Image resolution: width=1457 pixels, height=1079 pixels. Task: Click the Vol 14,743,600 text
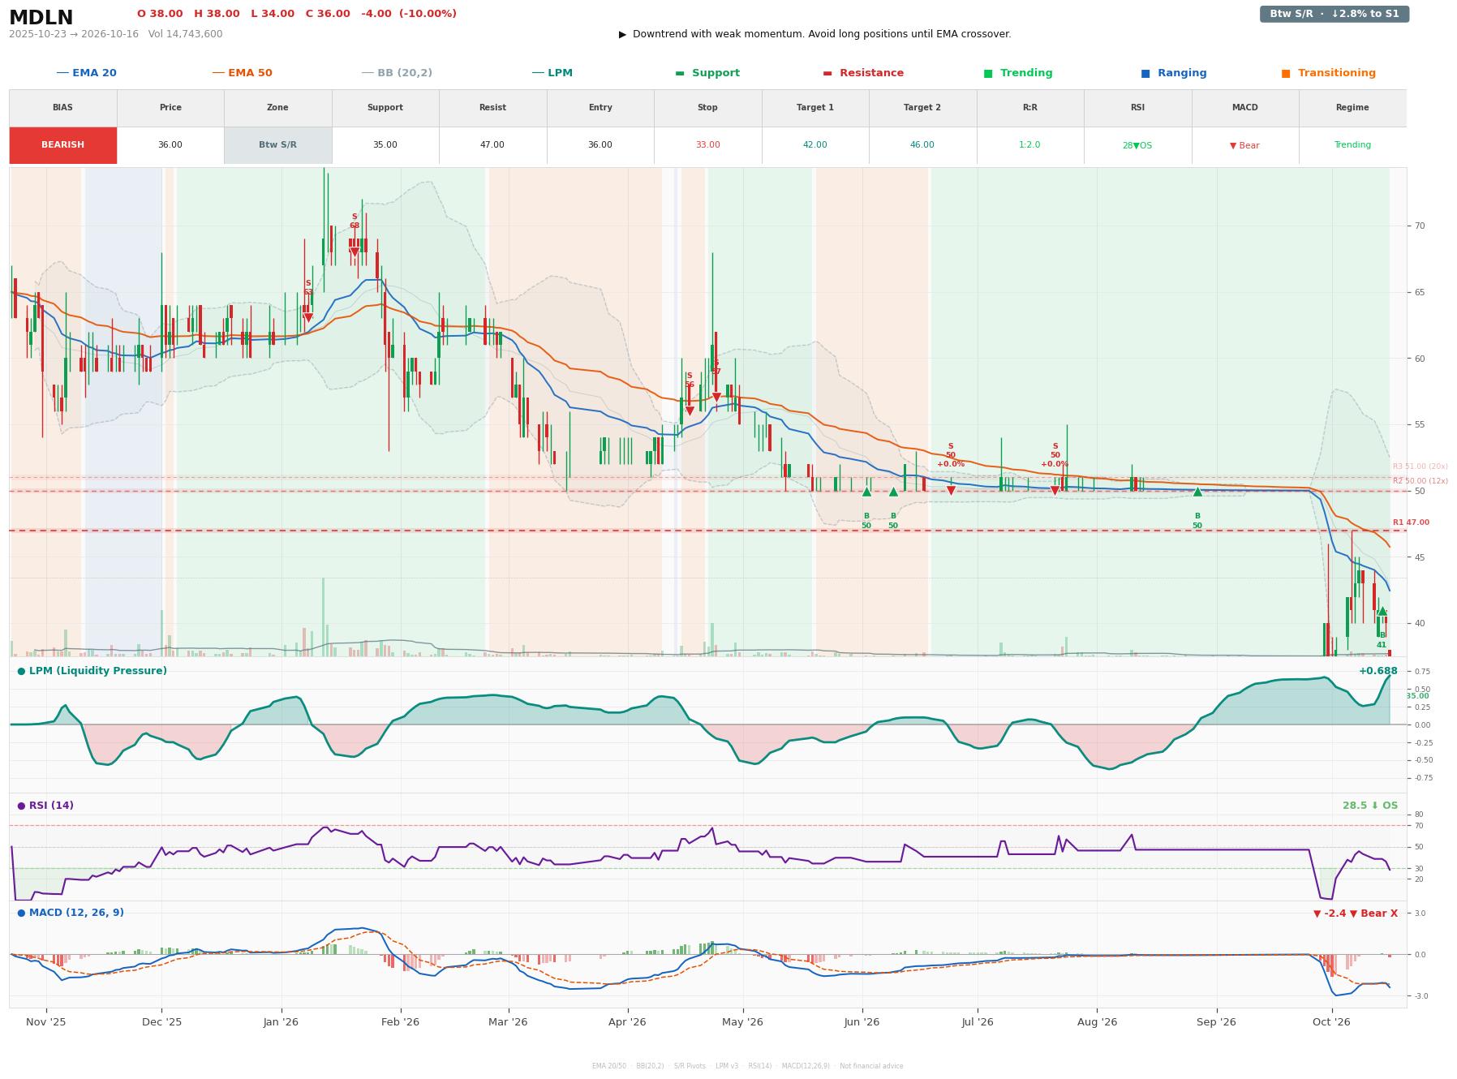click(x=185, y=34)
